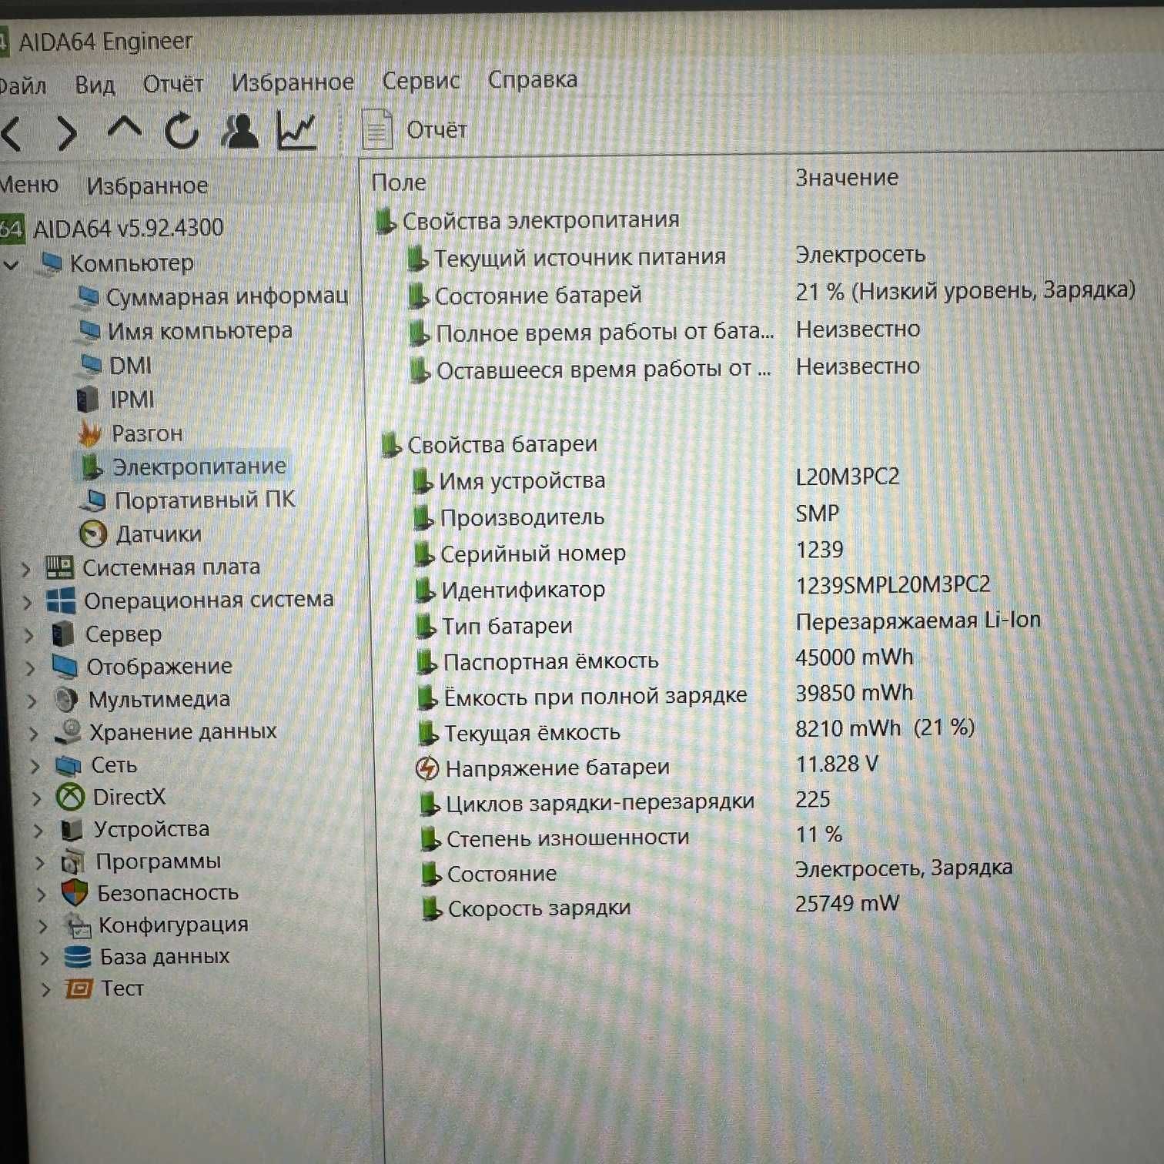Collapse the Компьютер tree node
Screen dimensions: 1164x1164
(x=12, y=265)
